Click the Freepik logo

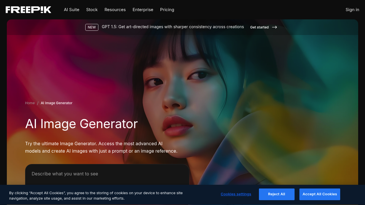(x=28, y=9)
